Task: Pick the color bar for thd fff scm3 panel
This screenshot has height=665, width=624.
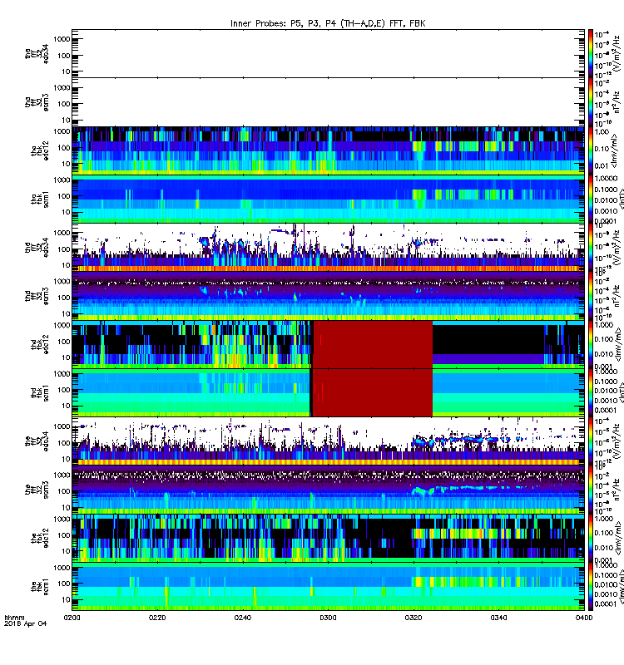Action: click(591, 297)
